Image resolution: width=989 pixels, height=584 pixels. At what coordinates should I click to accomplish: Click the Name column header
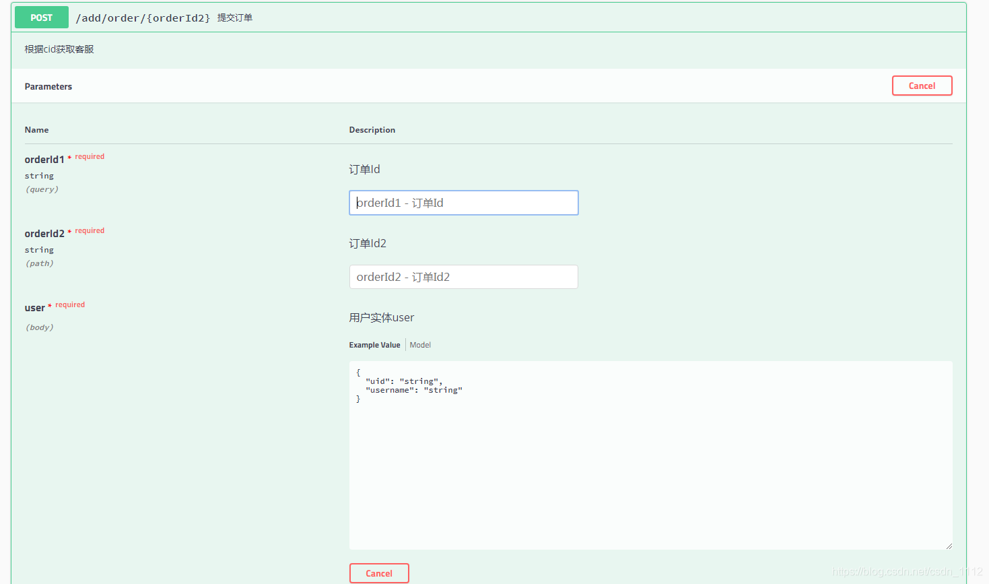click(36, 130)
